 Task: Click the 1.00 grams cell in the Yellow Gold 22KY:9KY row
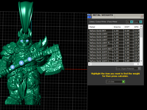pos(118,49)
